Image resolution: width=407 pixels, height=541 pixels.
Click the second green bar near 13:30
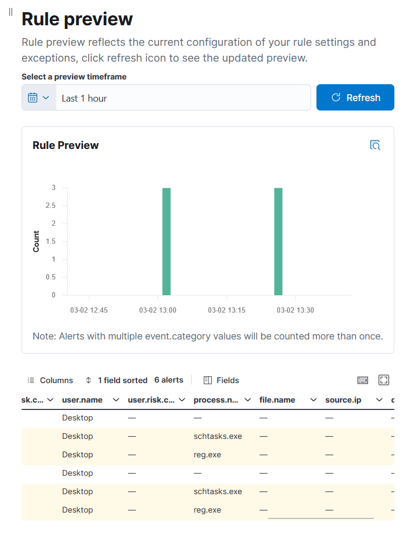(x=279, y=242)
